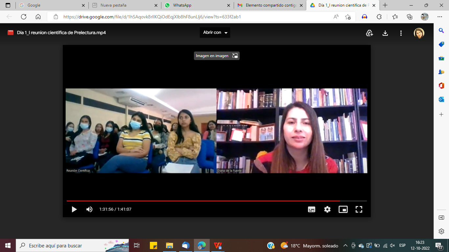Toggle picture-in-picture mode in player

point(343,209)
